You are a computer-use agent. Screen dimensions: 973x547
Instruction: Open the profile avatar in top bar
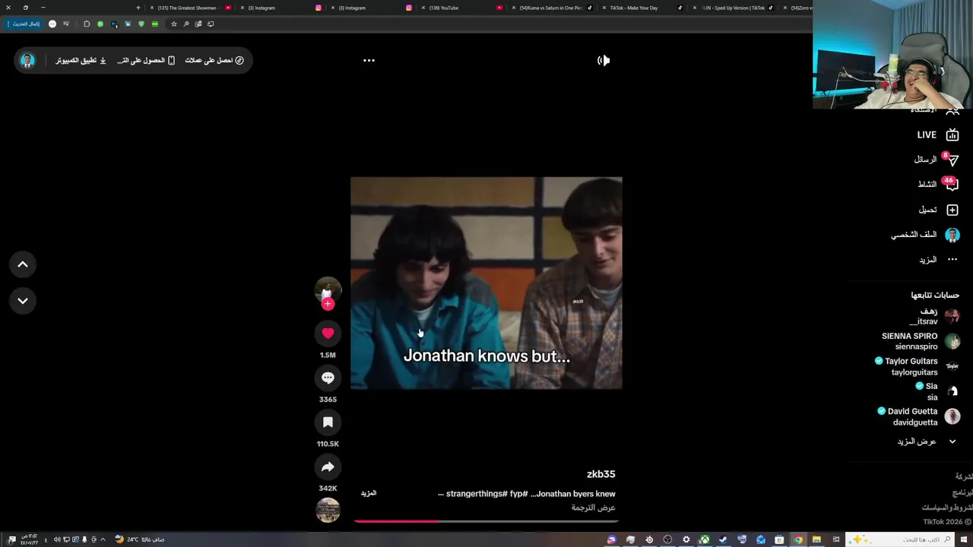point(27,60)
